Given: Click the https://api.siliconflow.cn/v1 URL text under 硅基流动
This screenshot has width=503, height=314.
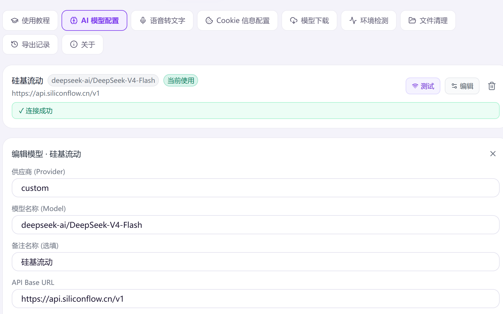Looking at the screenshot, I should point(56,93).
